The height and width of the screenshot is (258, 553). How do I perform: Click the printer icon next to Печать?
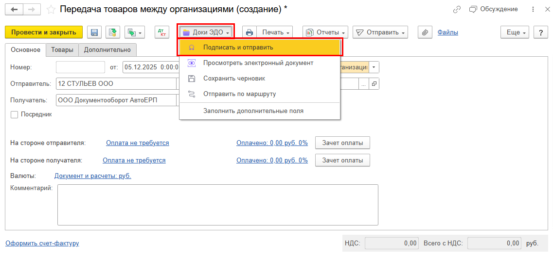pos(250,32)
